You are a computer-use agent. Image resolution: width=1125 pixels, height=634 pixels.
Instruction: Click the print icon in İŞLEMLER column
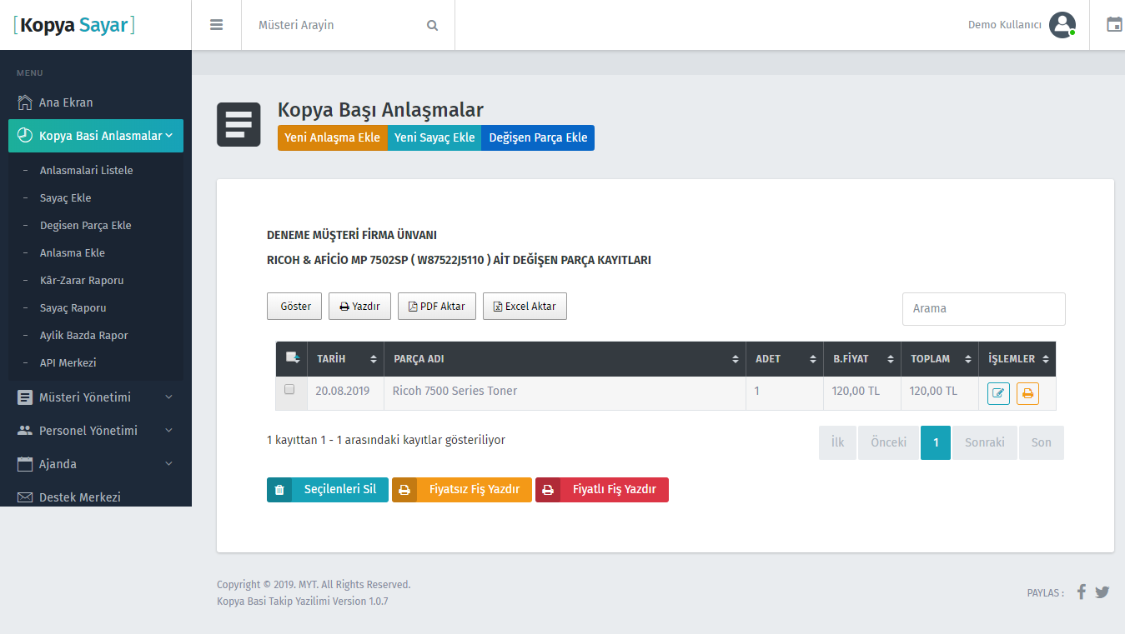pyautogui.click(x=1027, y=392)
